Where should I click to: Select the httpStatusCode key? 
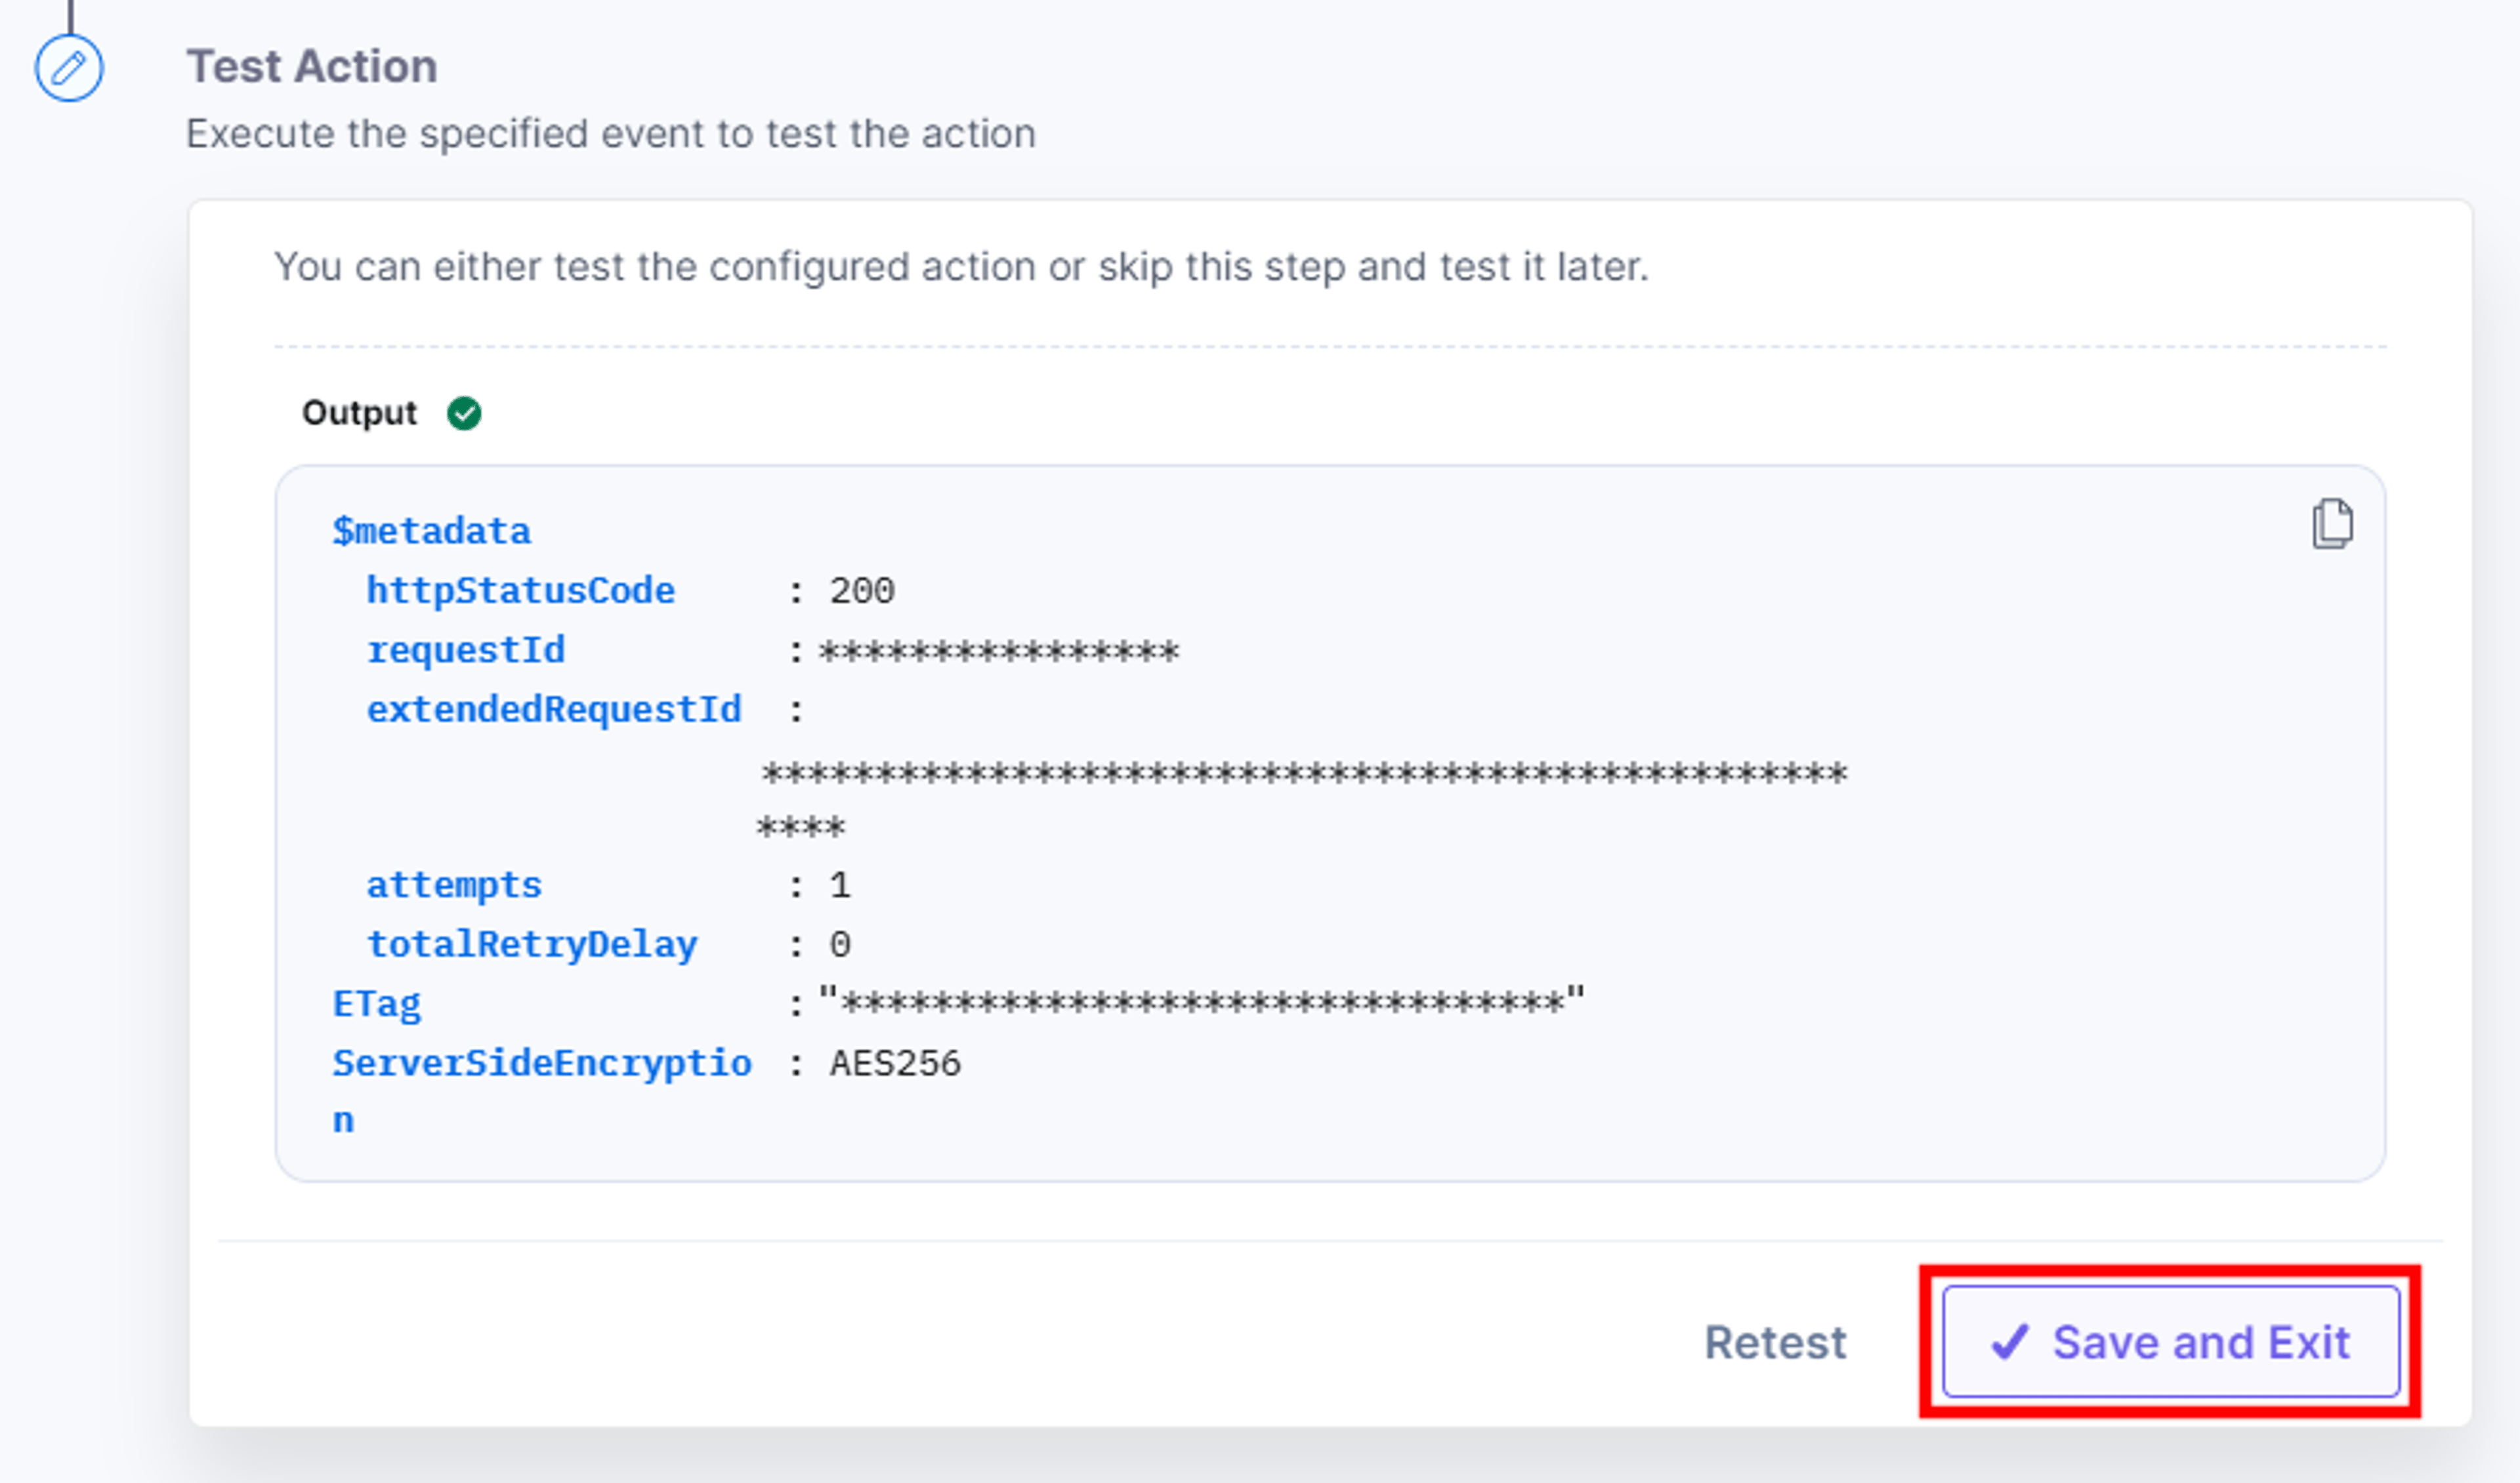pyautogui.click(x=520, y=590)
